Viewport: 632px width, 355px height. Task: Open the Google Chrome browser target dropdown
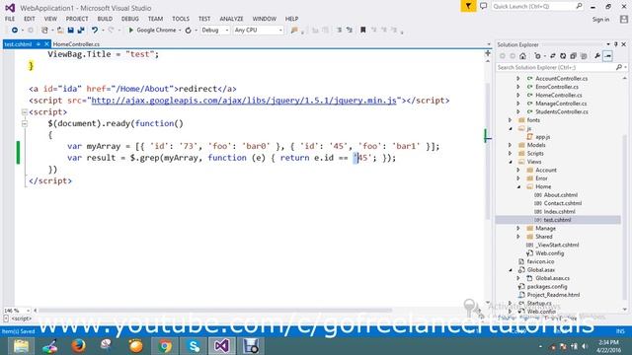[180, 31]
